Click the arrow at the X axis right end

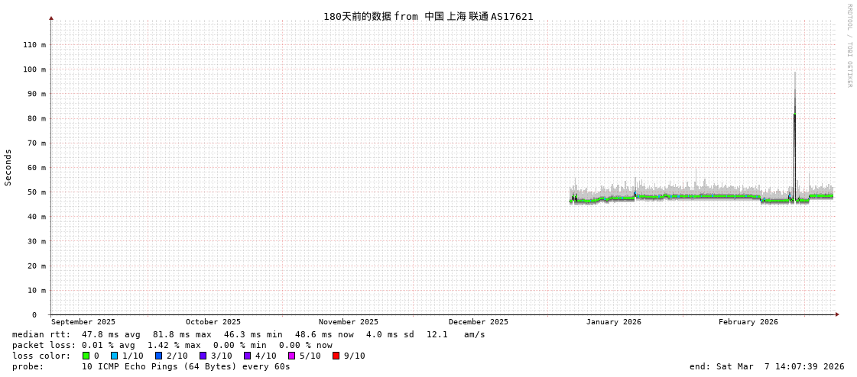pyautogui.click(x=837, y=314)
